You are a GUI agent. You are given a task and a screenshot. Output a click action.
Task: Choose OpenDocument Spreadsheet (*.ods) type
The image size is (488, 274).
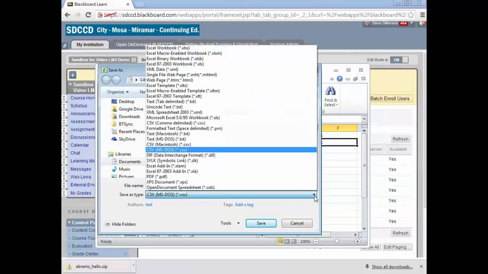(231, 187)
